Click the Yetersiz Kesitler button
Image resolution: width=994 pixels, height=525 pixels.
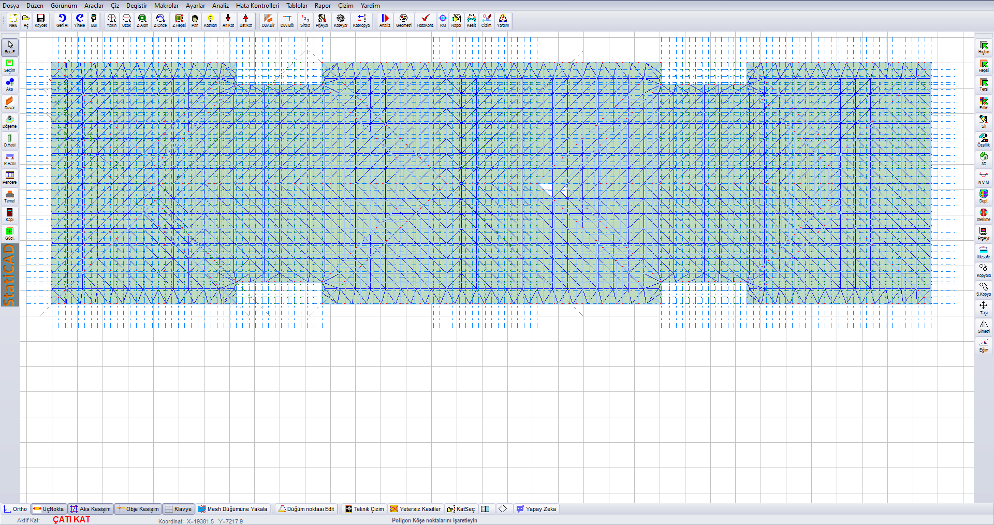point(415,509)
